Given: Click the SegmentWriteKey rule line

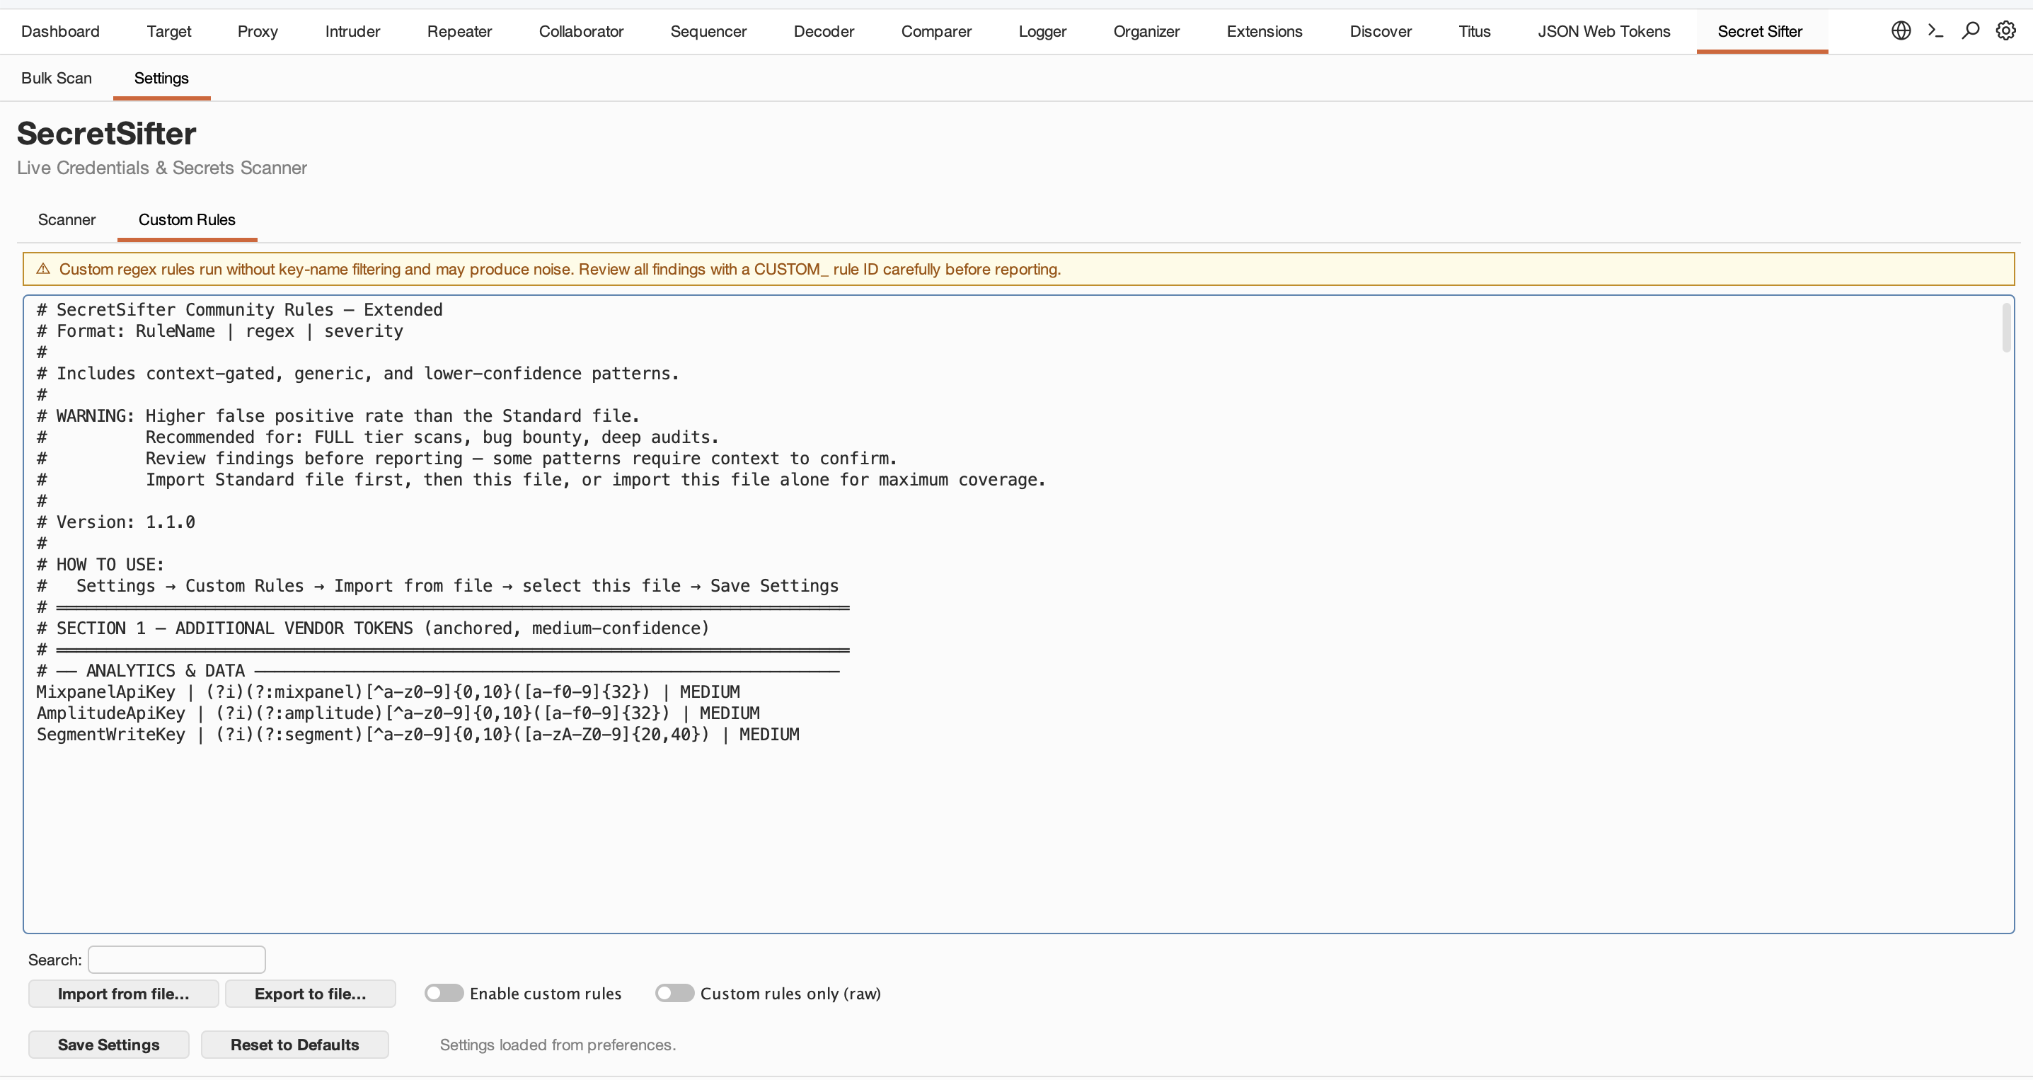Looking at the screenshot, I should pos(417,734).
